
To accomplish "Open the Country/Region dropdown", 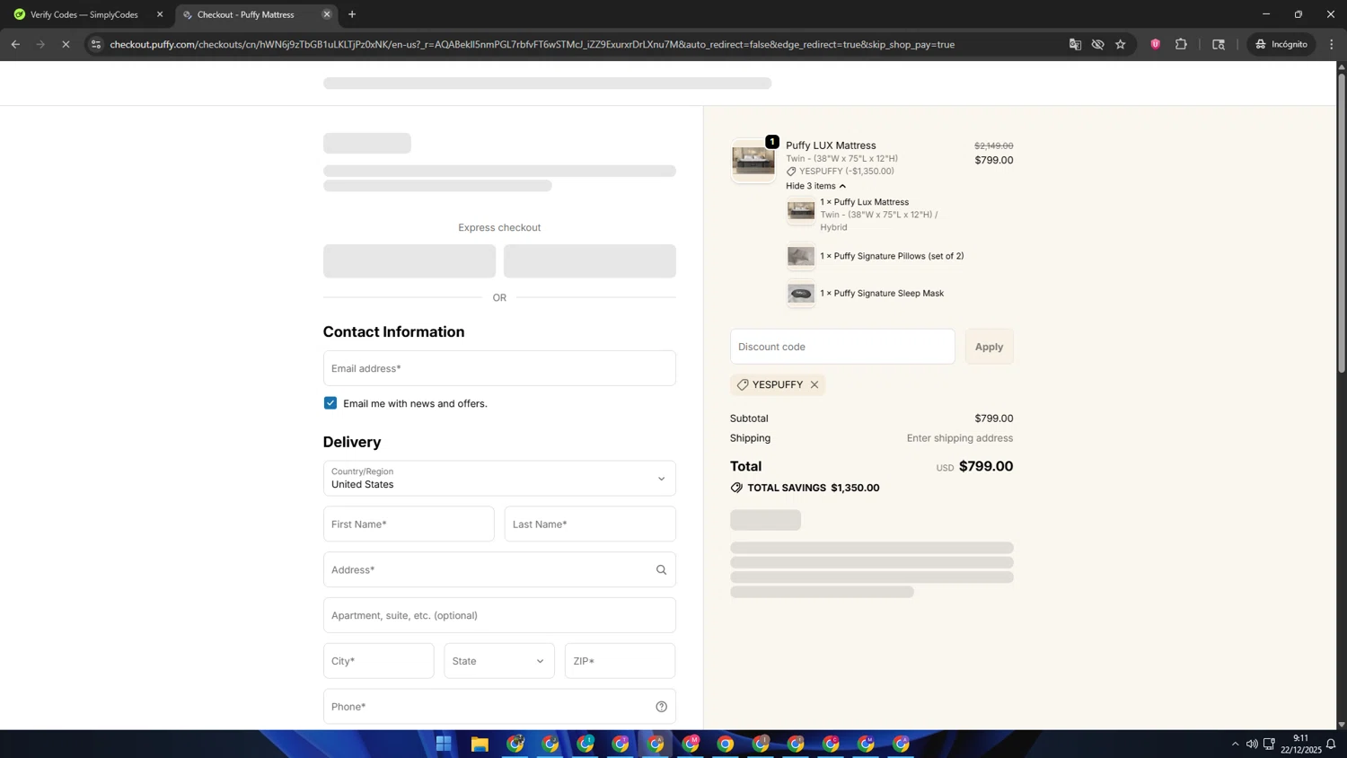I will tap(499, 479).
